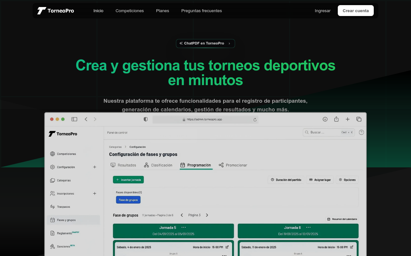Open Traspasos in the sidebar
The width and height of the screenshot is (411, 256).
click(60, 207)
